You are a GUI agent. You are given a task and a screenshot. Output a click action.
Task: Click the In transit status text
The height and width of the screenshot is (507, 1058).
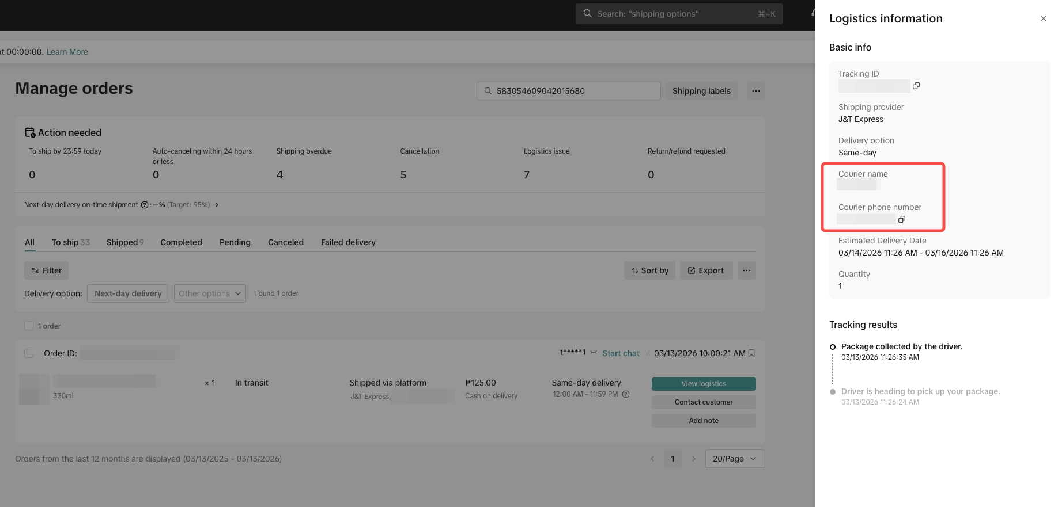click(x=251, y=383)
